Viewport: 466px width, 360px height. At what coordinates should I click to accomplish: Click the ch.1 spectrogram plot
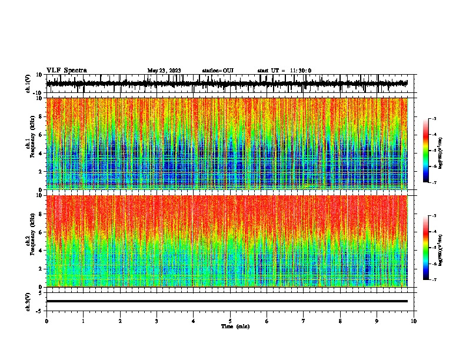click(227, 144)
